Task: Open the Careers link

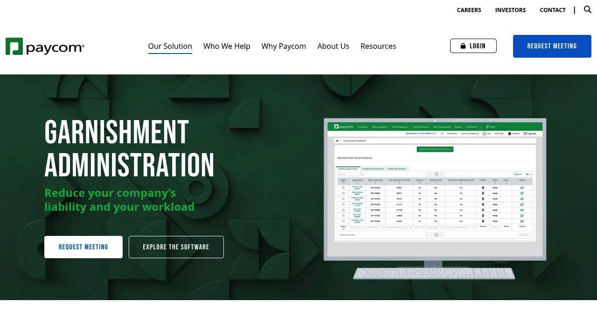Action: (x=469, y=10)
